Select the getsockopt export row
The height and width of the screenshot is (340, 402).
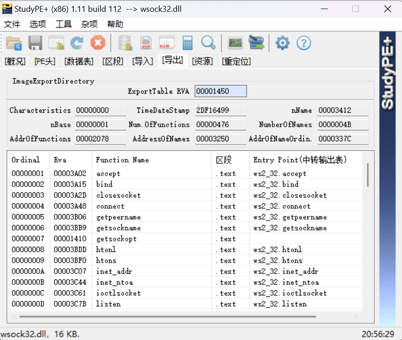click(x=116, y=239)
